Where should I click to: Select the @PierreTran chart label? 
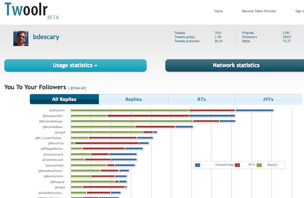pyautogui.click(x=56, y=143)
